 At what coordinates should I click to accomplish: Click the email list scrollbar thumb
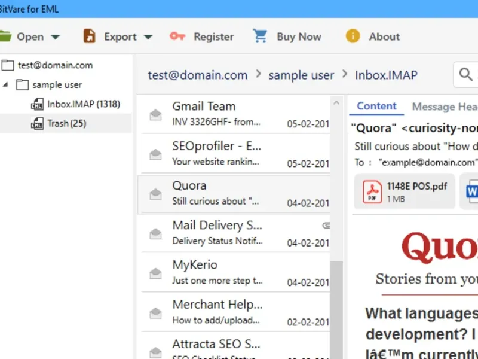tap(336, 310)
